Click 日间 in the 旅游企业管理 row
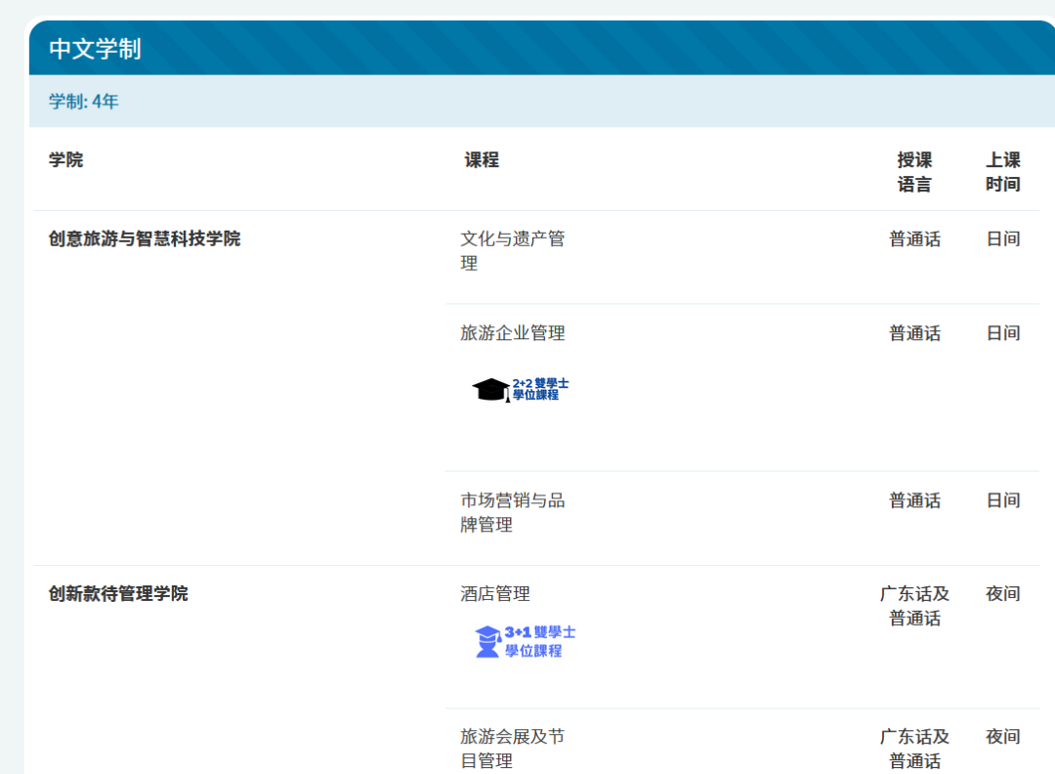Image resolution: width=1055 pixels, height=774 pixels. pyautogui.click(x=1002, y=333)
